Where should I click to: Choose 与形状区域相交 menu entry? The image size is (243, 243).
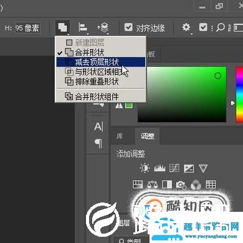coord(101,72)
